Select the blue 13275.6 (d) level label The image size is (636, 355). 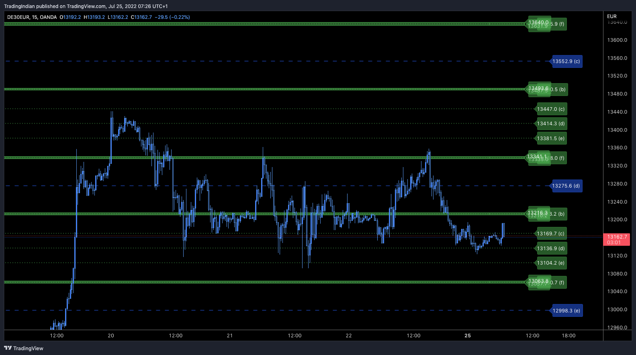click(x=566, y=186)
